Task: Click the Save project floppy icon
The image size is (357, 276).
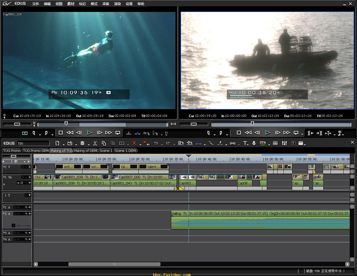Action: point(82,143)
